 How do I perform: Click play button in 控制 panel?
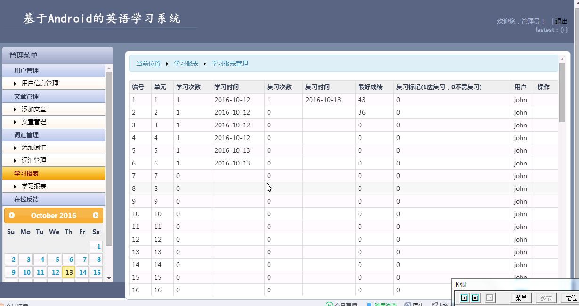(464, 298)
